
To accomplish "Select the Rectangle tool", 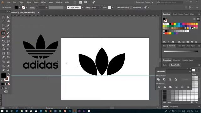I will pyautogui.click(x=3, y=33).
